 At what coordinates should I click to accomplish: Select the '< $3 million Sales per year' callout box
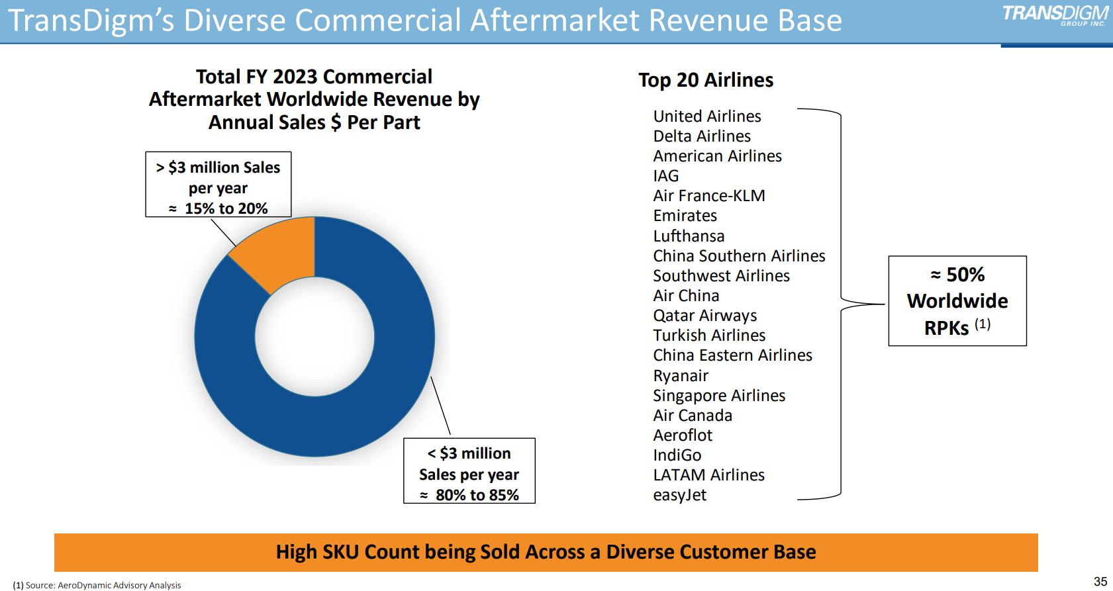469,471
